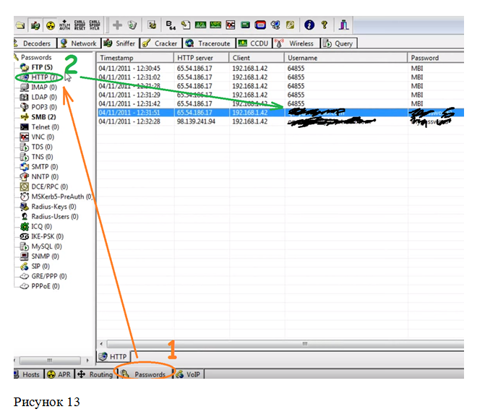This screenshot has width=485, height=417.
Task: Open the Box Revealer key icon
Action: [290, 25]
